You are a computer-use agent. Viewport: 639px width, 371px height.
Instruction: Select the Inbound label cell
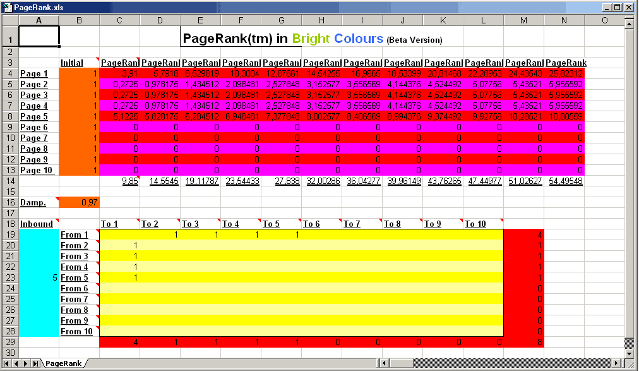[39, 224]
